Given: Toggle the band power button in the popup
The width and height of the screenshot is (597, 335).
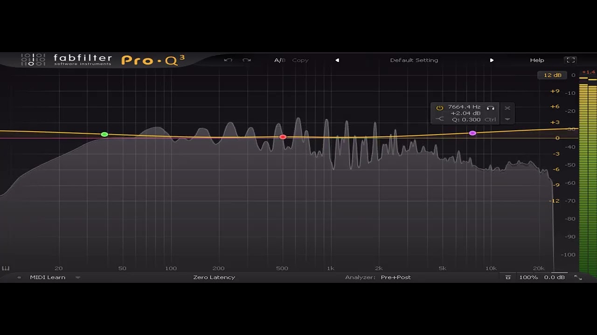Looking at the screenshot, I should pos(439,108).
